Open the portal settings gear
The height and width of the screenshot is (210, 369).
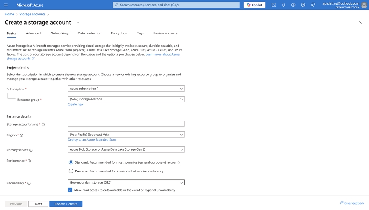click(293, 5)
